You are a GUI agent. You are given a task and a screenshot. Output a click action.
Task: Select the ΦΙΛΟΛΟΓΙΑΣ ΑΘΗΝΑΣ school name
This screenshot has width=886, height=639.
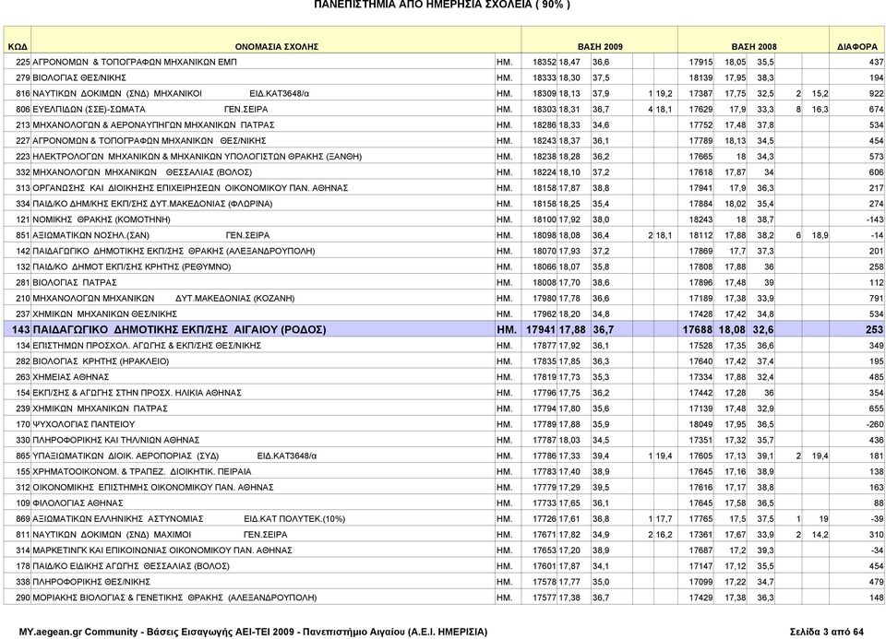78,504
